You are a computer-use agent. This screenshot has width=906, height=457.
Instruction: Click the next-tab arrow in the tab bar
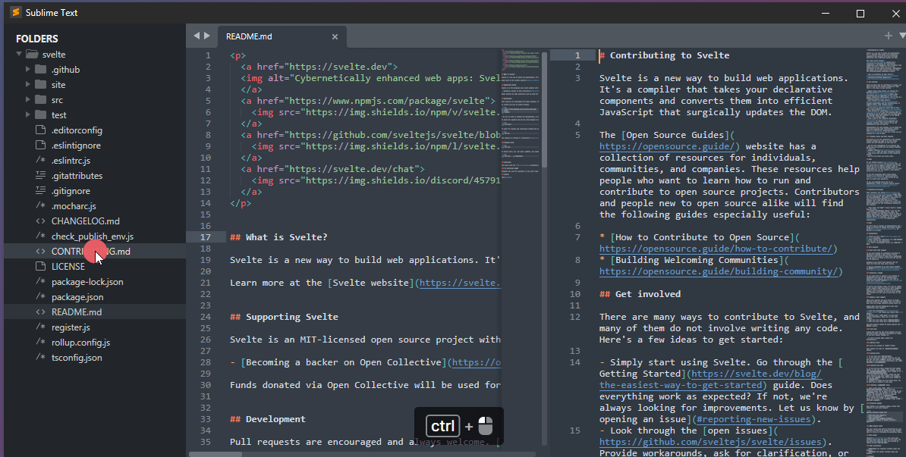pos(206,36)
